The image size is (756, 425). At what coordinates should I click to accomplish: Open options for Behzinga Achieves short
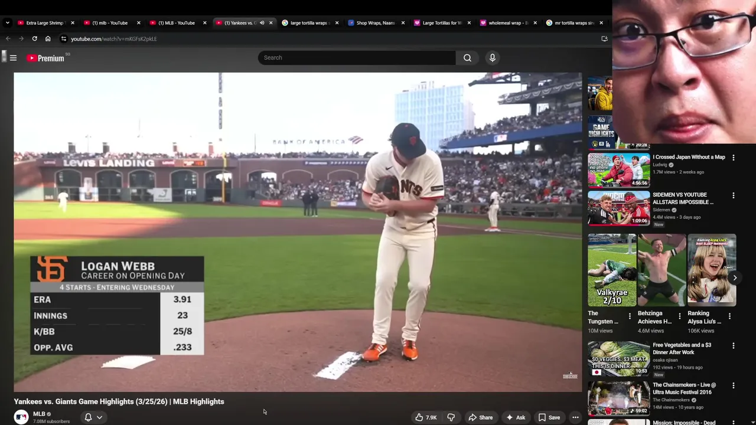click(679, 317)
